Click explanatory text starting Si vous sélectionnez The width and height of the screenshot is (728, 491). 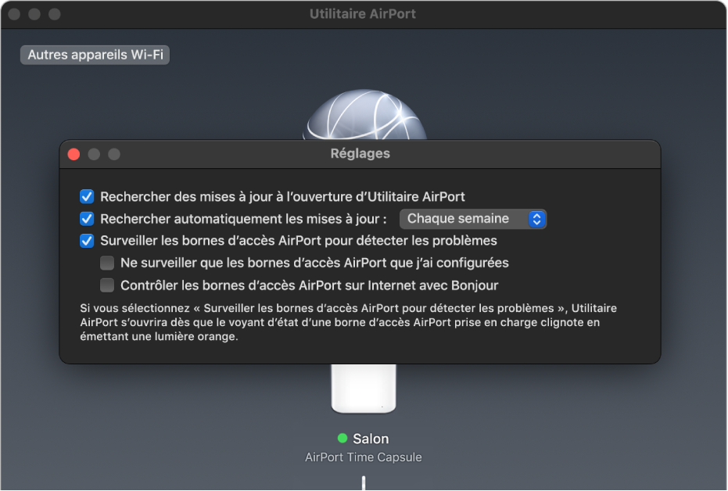coord(348,322)
